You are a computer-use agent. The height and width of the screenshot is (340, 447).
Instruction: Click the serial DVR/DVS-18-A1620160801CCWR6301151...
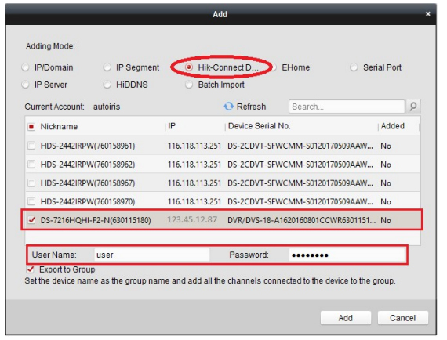tap(302, 220)
